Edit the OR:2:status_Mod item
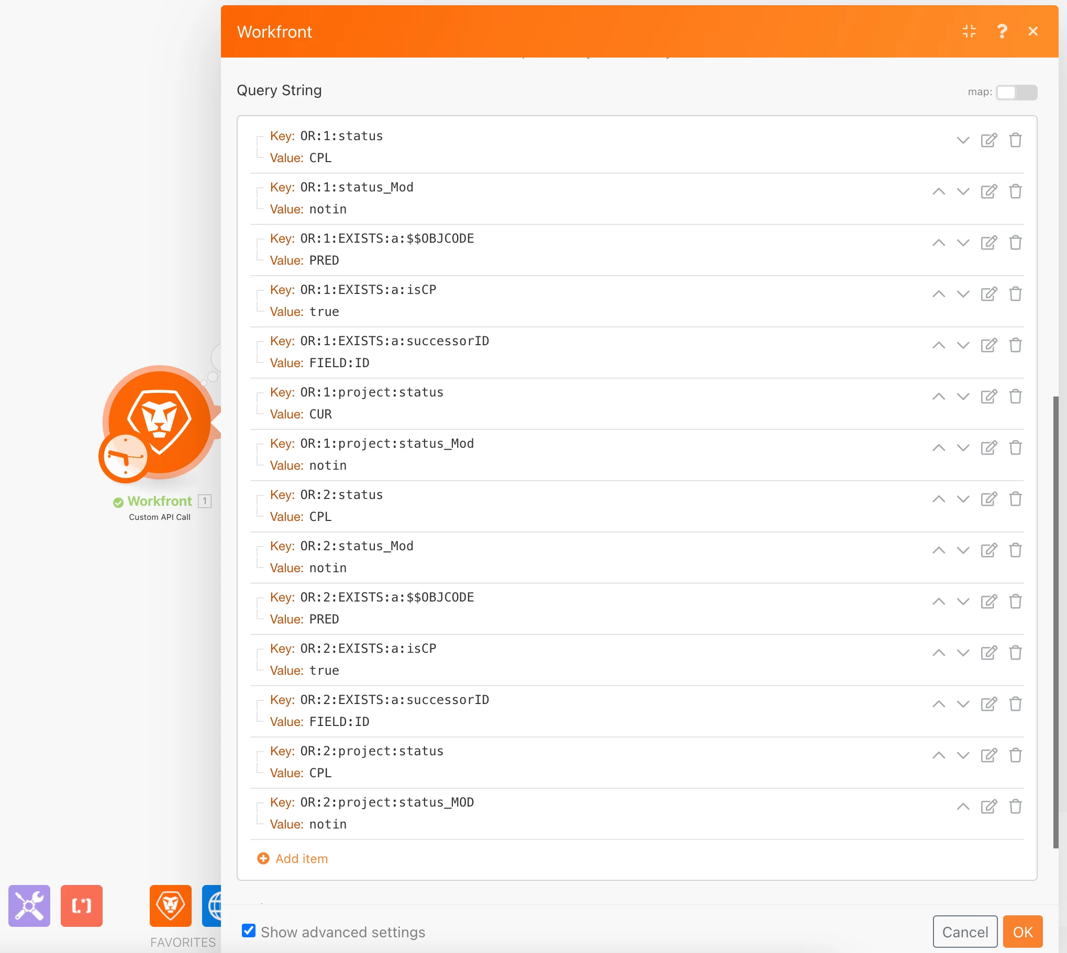 [988, 550]
